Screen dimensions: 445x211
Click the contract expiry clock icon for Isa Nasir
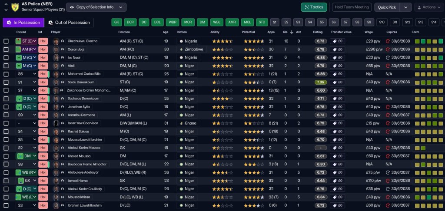pyautogui.click(x=388, y=58)
